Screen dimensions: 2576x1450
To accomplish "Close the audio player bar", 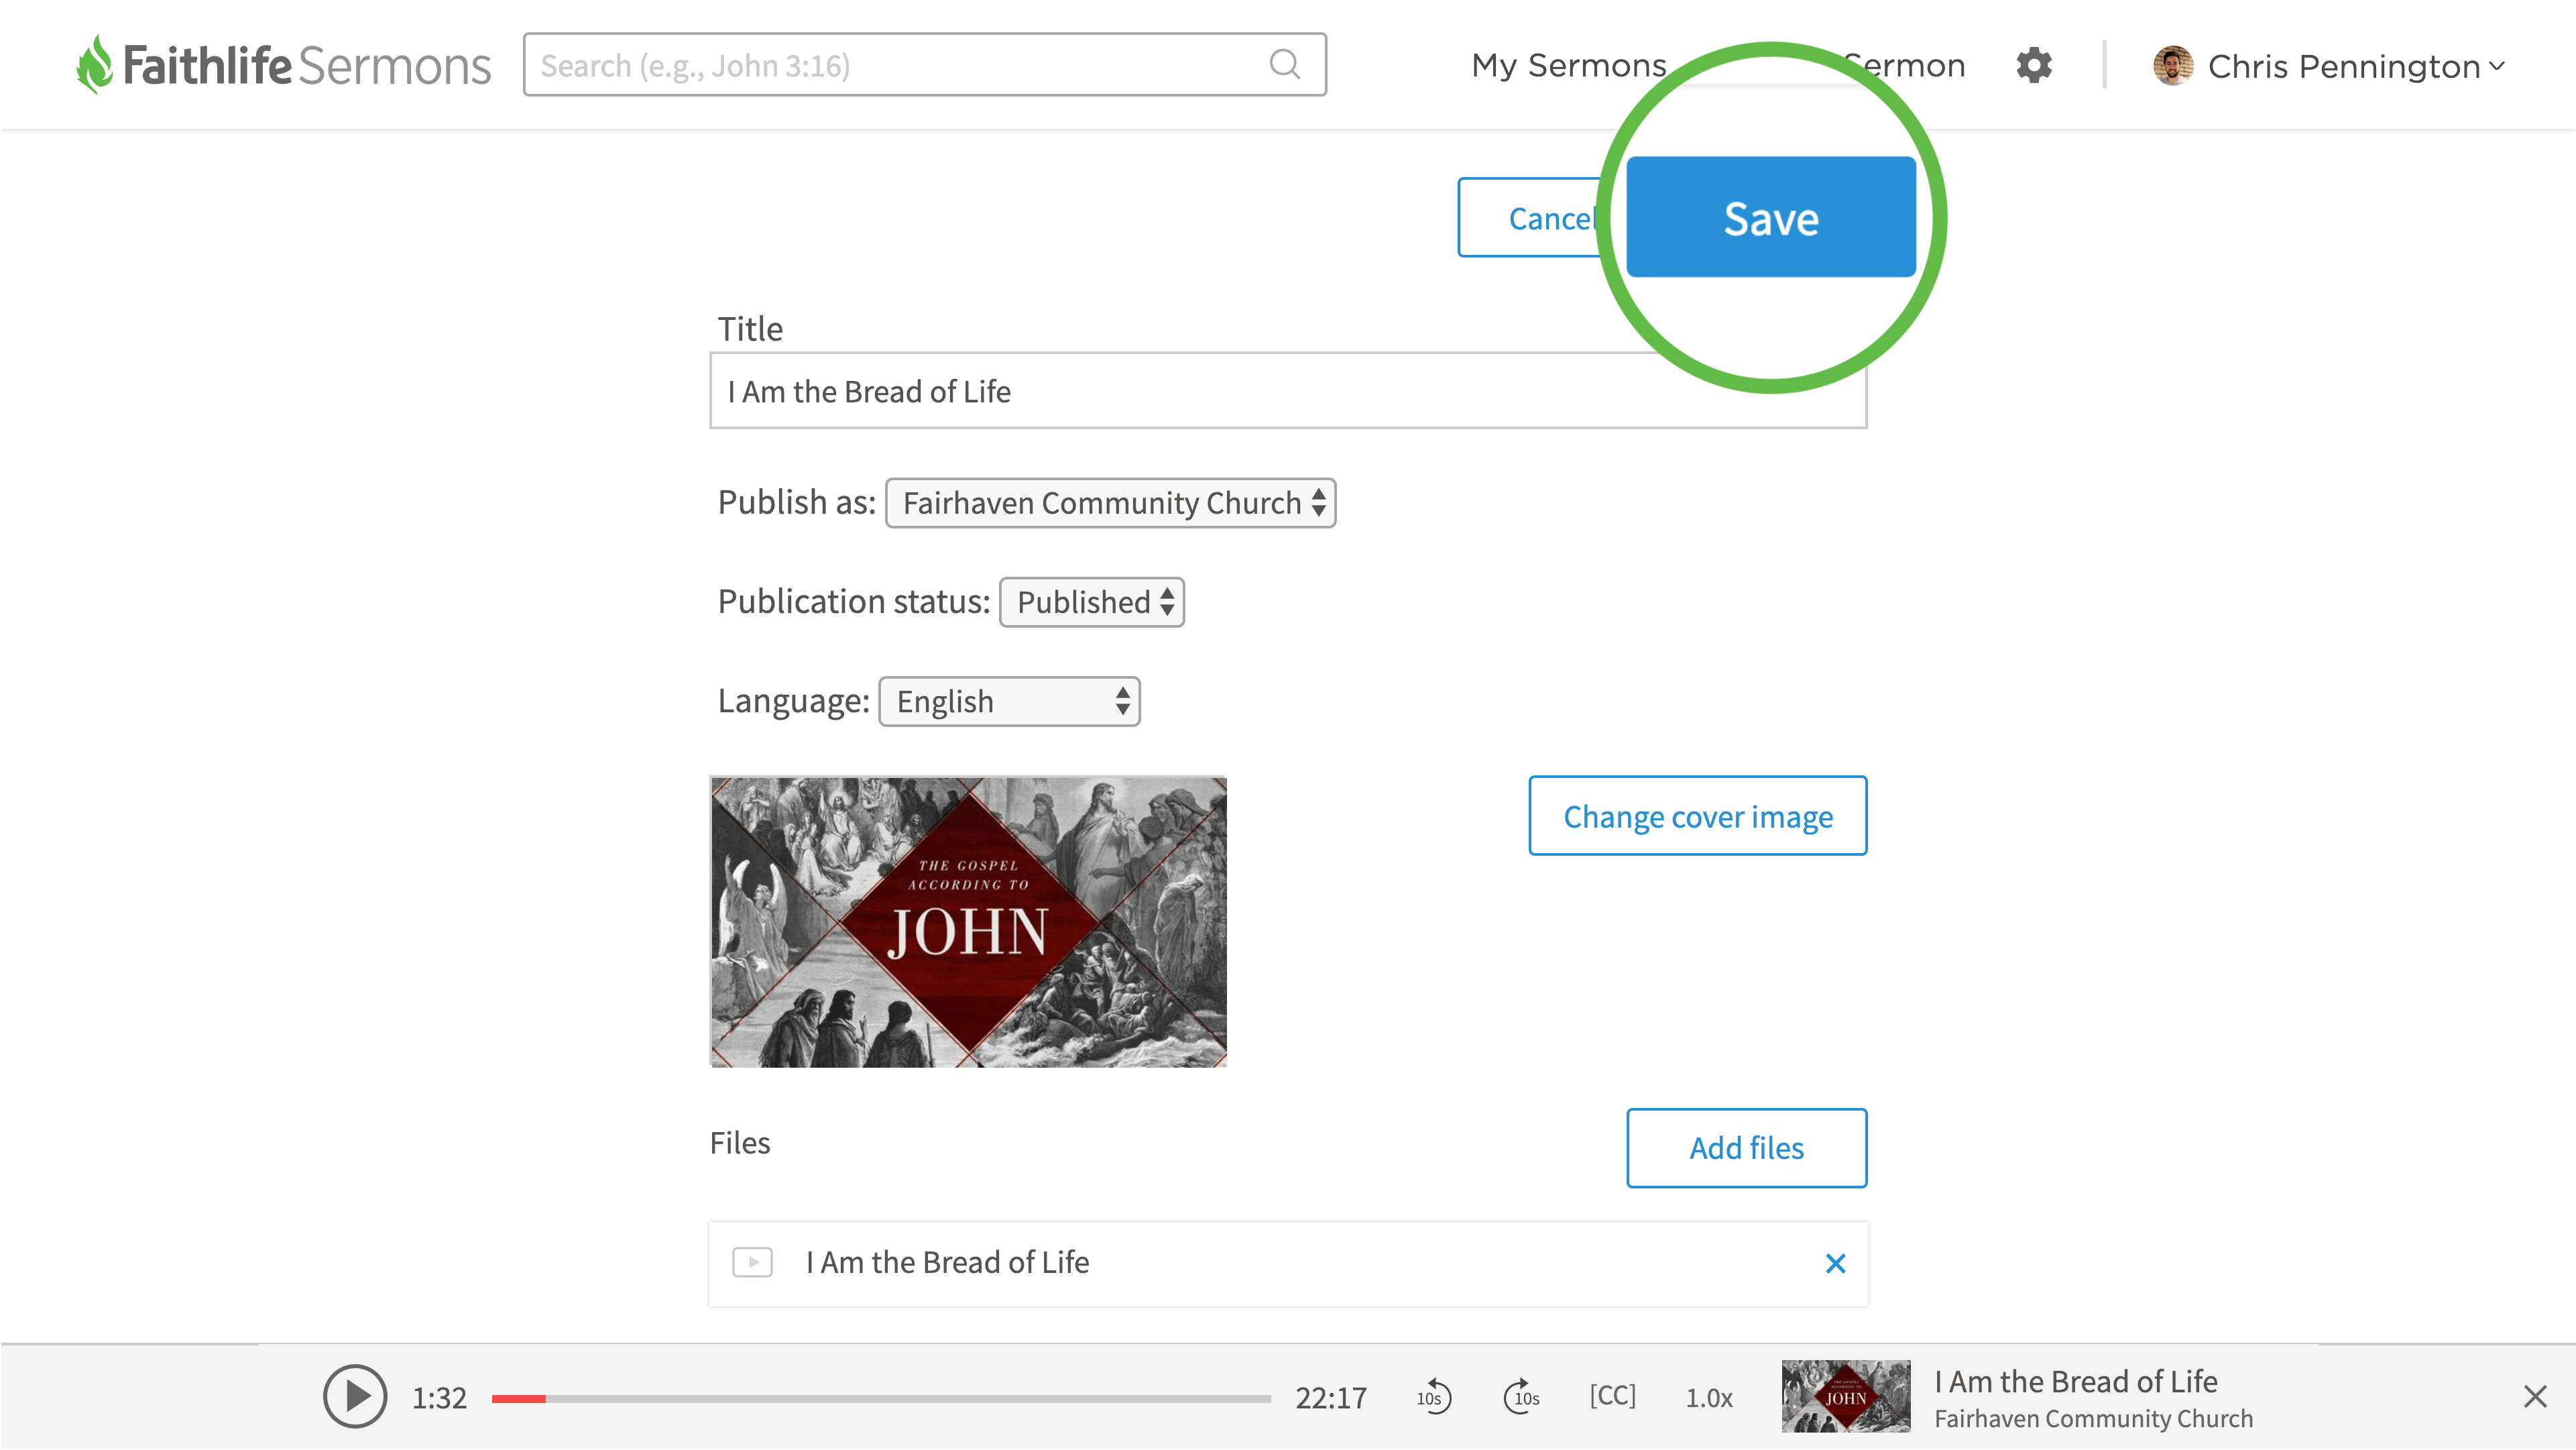I will [x=2534, y=1397].
